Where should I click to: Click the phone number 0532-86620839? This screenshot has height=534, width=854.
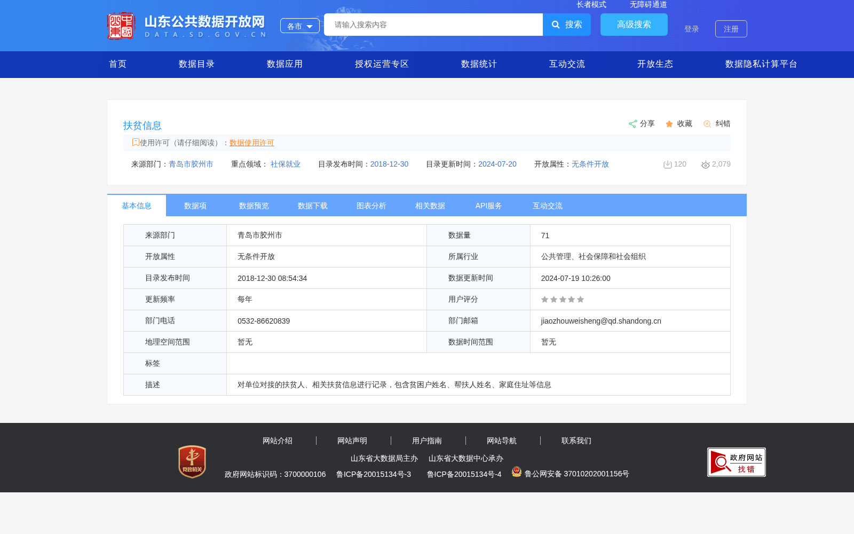pyautogui.click(x=264, y=321)
